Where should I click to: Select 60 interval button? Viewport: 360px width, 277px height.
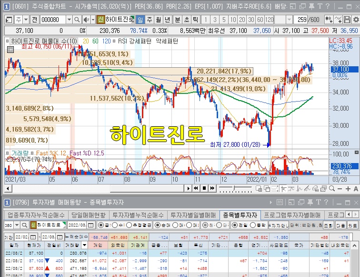(260, 20)
